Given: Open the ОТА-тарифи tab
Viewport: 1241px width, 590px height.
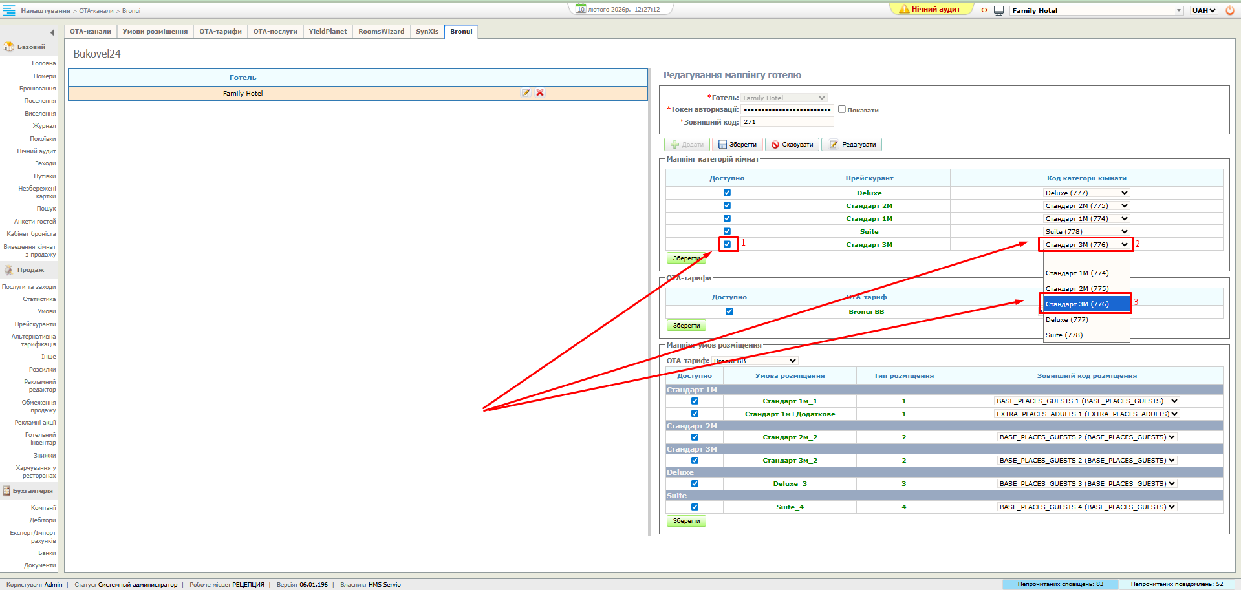Looking at the screenshot, I should tap(220, 32).
